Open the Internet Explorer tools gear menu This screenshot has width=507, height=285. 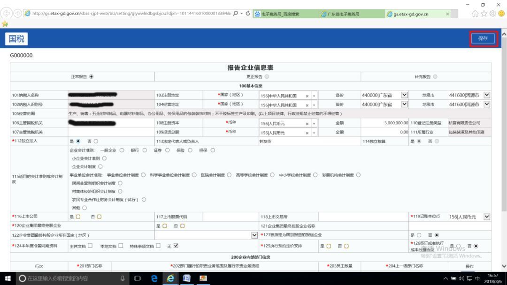click(x=492, y=13)
